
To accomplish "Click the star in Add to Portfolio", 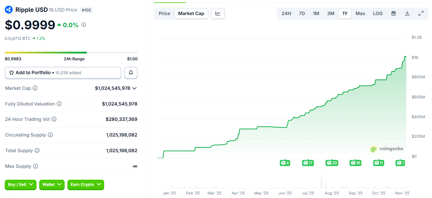I will (x=12, y=72).
